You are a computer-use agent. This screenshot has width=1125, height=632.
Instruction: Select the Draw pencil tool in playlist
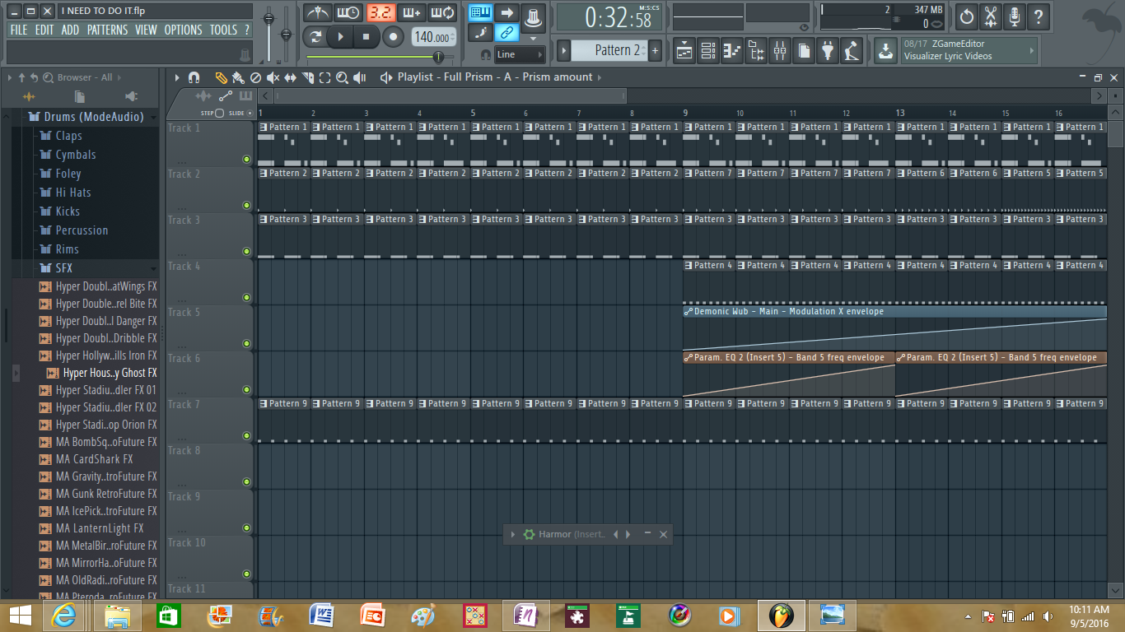click(x=221, y=77)
